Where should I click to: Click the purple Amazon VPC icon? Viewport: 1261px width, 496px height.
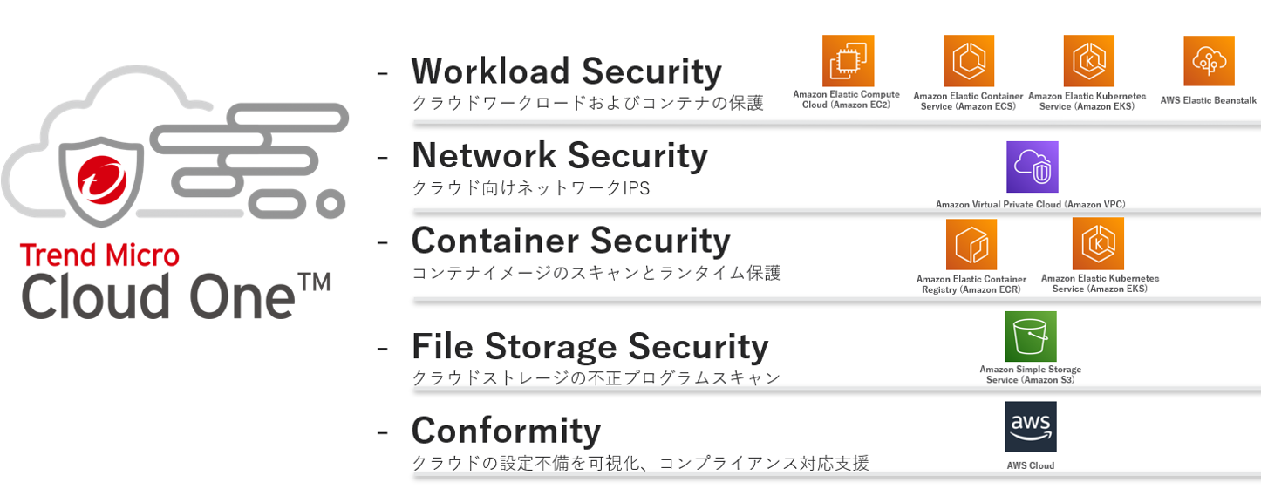point(1032,166)
